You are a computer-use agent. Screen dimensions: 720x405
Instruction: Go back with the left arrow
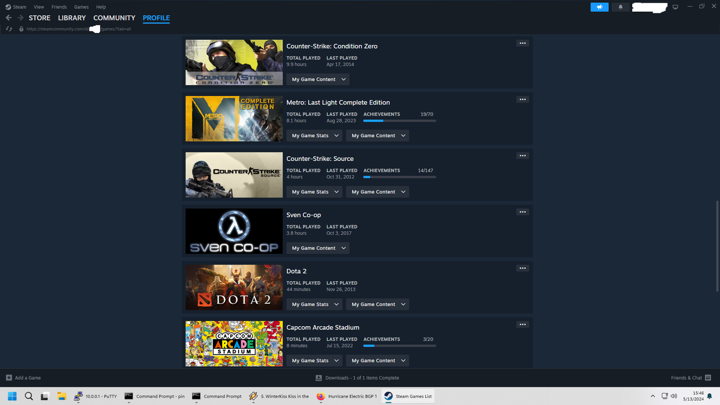coord(8,18)
